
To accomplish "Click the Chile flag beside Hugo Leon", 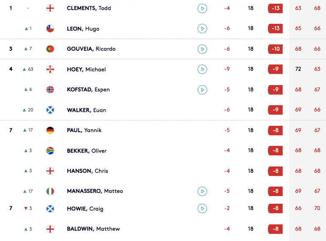I will [x=50, y=28].
